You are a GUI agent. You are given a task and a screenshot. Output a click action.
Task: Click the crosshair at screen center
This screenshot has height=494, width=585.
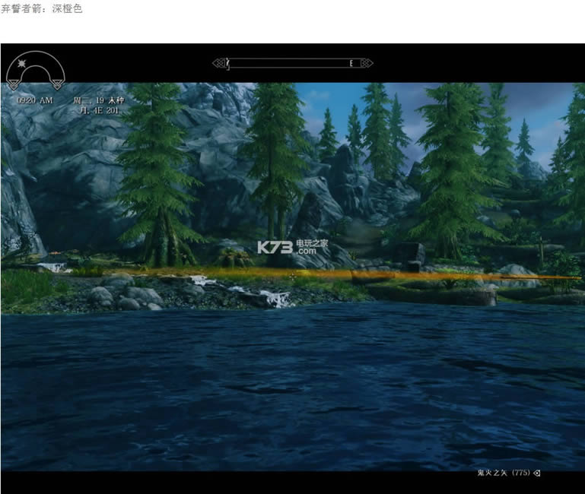point(293,277)
